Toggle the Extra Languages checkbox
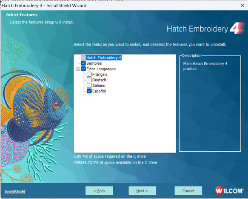Viewport: 248px width, 199px height. [x=83, y=69]
